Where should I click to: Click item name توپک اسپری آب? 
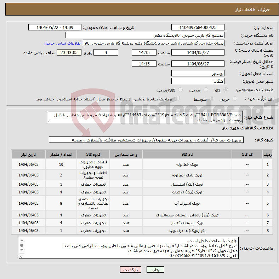187,203
